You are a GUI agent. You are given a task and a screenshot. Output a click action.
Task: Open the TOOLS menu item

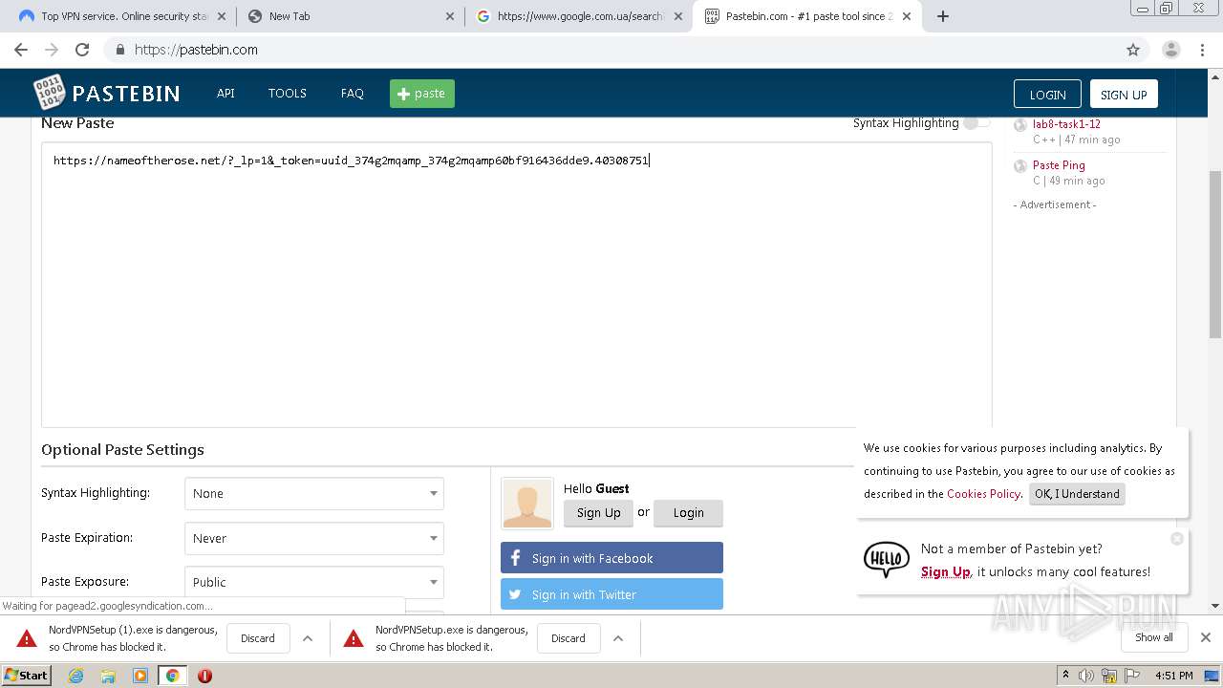pyautogui.click(x=287, y=93)
